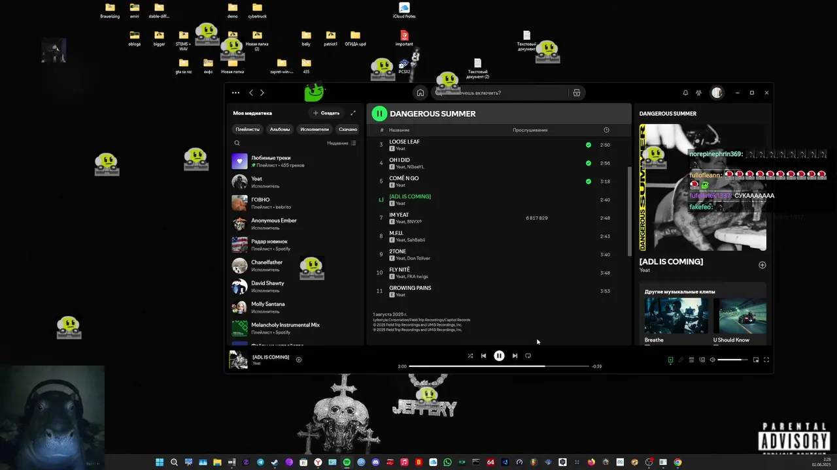Screen dimensions: 837x470
Task: Open the lyrics microphone icon
Action: click(x=681, y=360)
